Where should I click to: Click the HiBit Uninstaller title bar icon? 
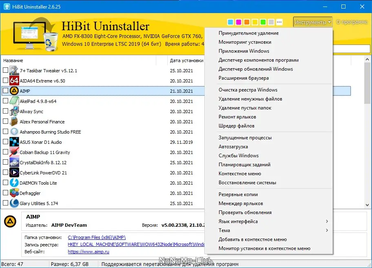coord(7,7)
